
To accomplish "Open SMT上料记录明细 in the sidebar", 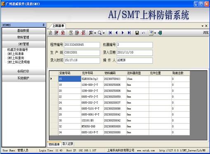I will click(19, 62).
